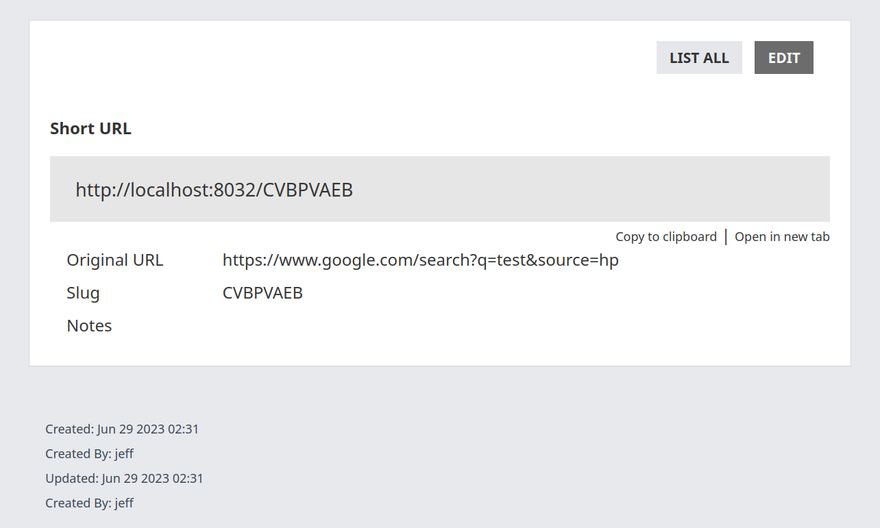Screen dimensions: 880x528
Task: Click the Original URL google.com search value
Action: coord(420,260)
